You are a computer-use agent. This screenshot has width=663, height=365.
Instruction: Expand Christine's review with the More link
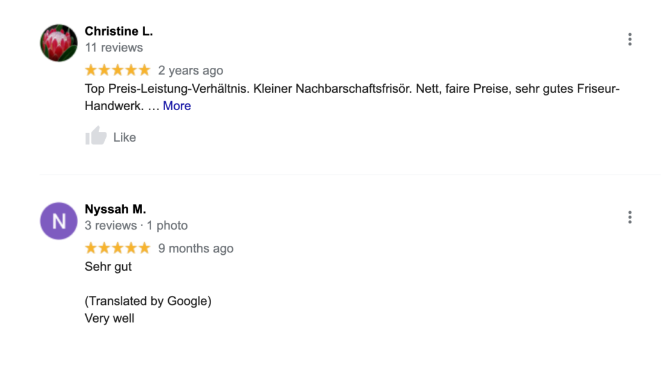pos(177,106)
